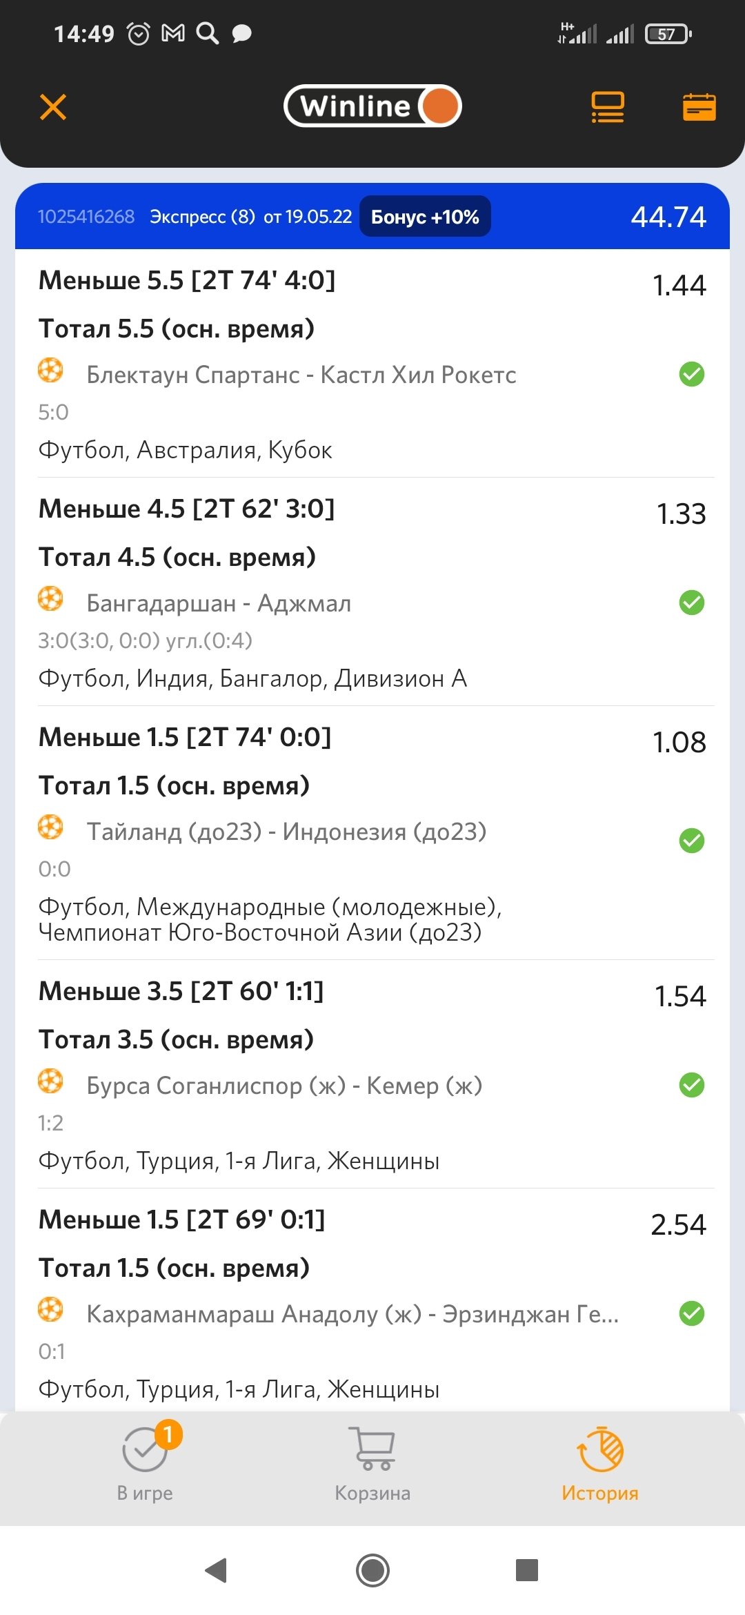The image size is (745, 1615).
Task: Open the Бангадаршан - Аджмал match
Action: pos(219,603)
